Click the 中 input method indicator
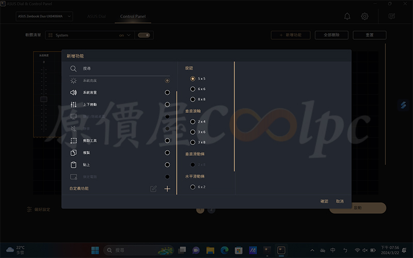 333,250
